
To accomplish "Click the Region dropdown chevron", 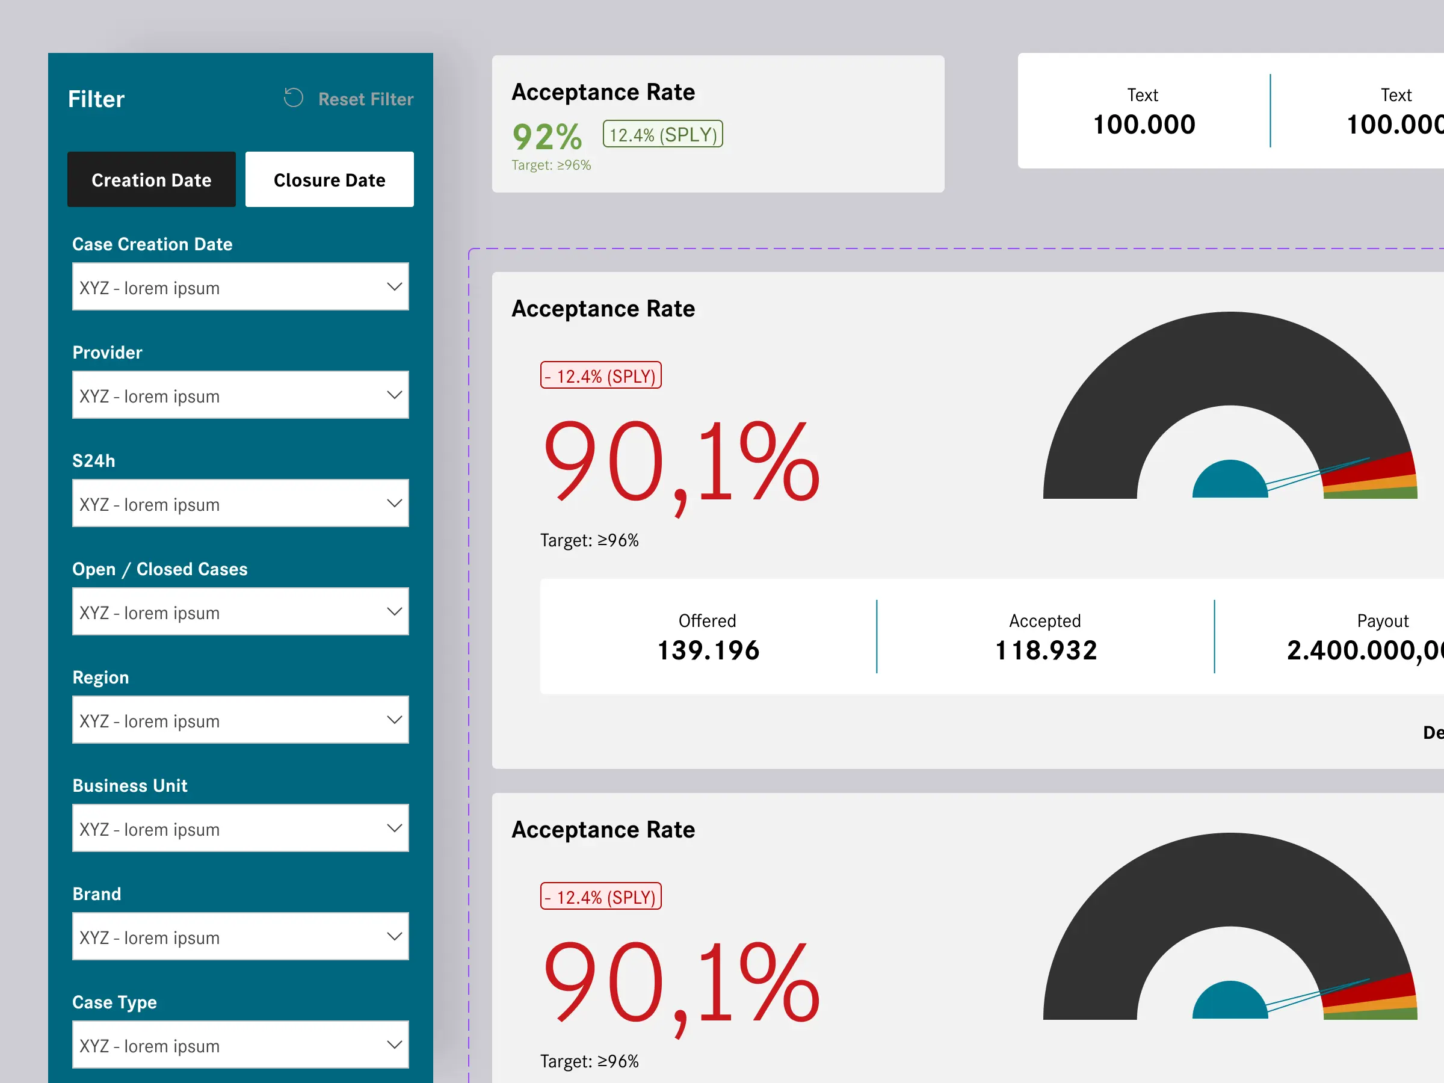I will 394,720.
